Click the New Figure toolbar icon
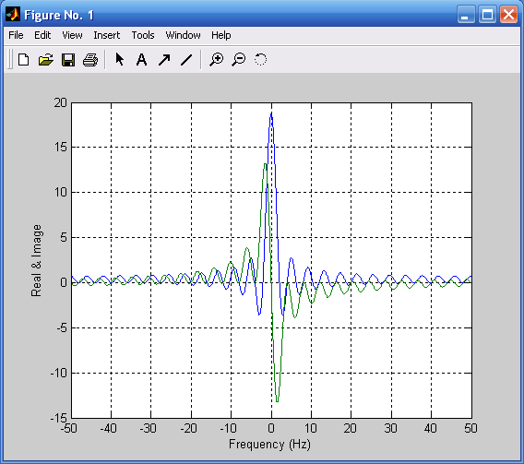The height and width of the screenshot is (464, 524). 23,60
